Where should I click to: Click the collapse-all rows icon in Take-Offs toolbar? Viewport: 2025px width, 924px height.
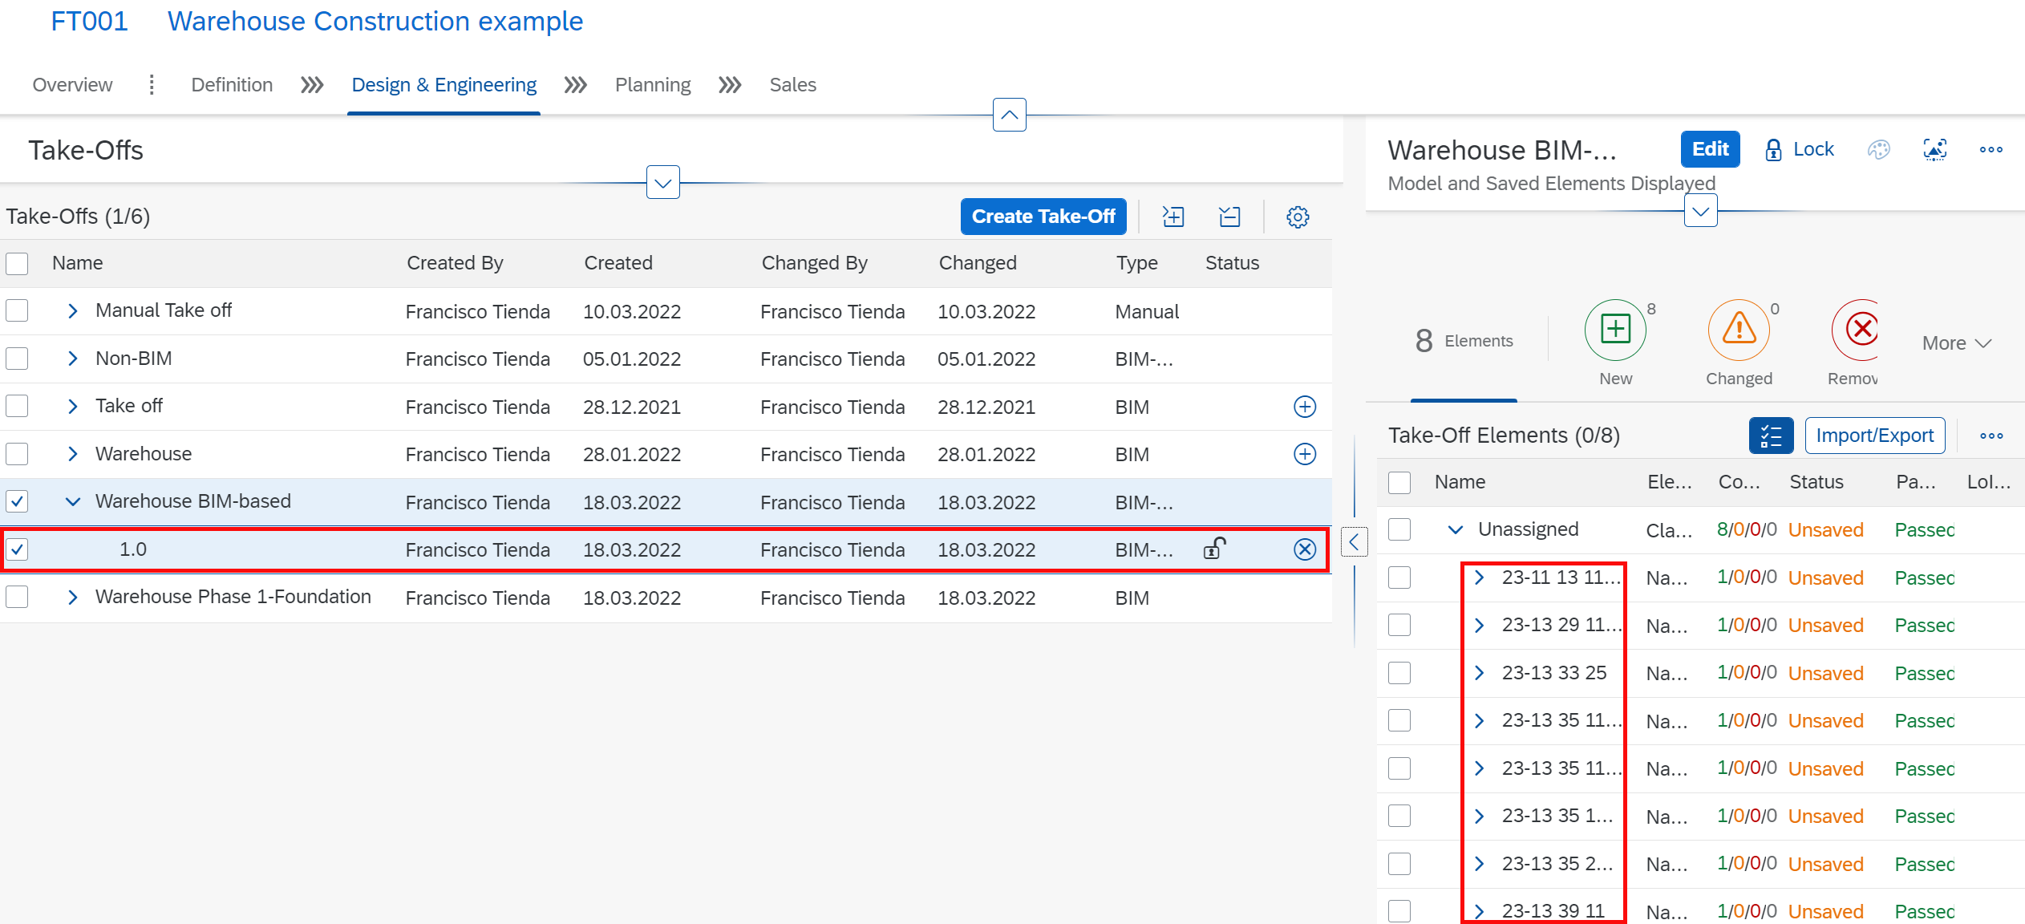1229,217
